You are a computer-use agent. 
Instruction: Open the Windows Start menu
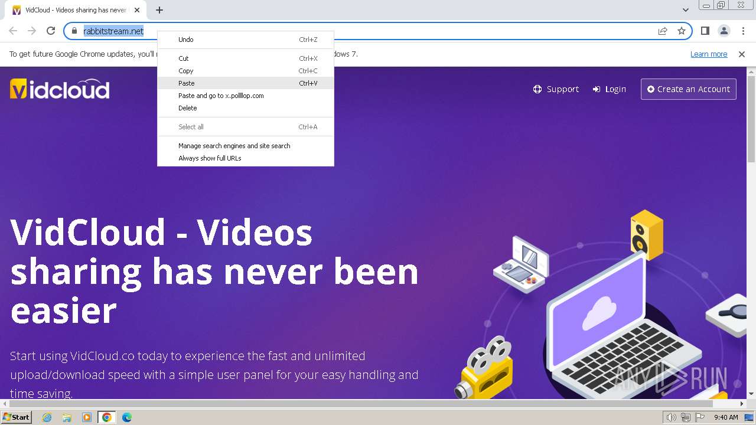click(x=16, y=417)
